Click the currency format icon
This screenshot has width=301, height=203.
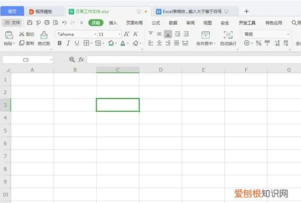click(x=246, y=43)
